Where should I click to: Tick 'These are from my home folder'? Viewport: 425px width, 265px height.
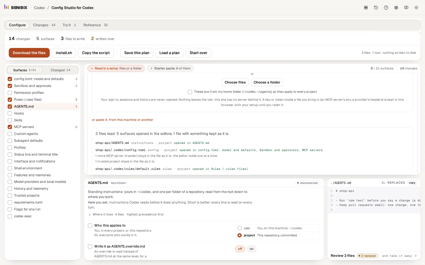pos(190,92)
